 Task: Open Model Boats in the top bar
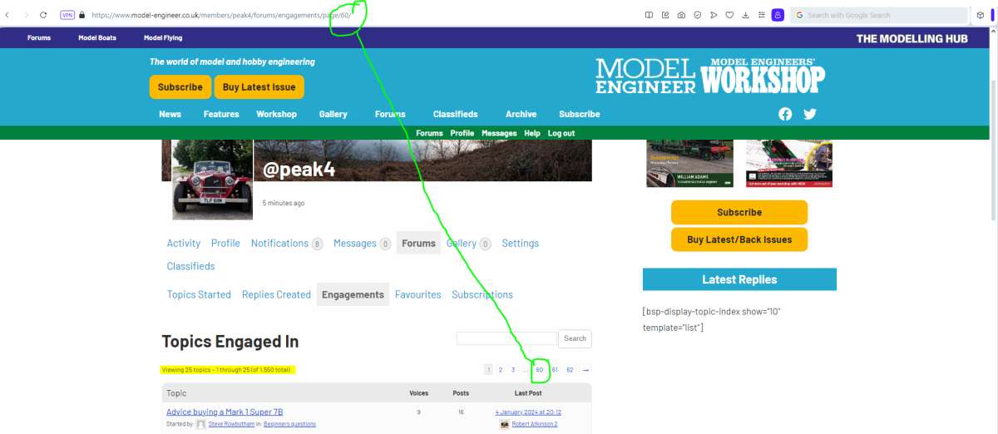point(97,38)
